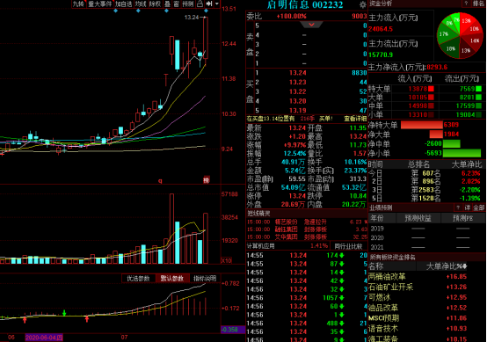Open settings gear beside stock title

click(363, 4)
